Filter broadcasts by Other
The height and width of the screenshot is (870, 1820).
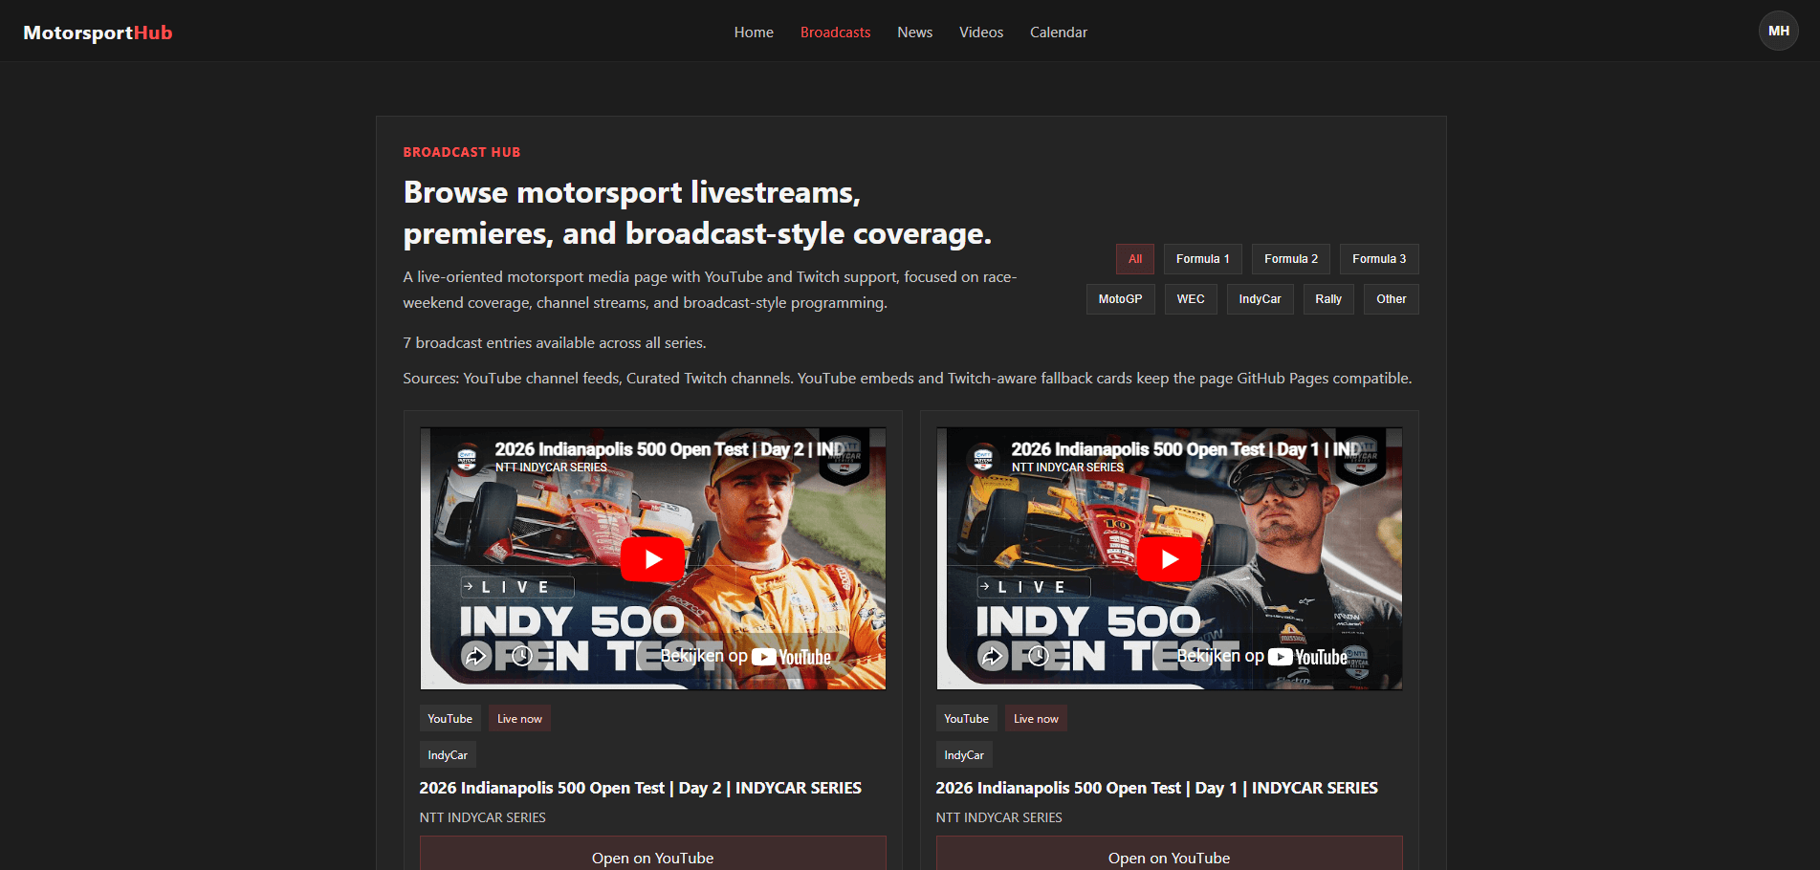point(1392,299)
